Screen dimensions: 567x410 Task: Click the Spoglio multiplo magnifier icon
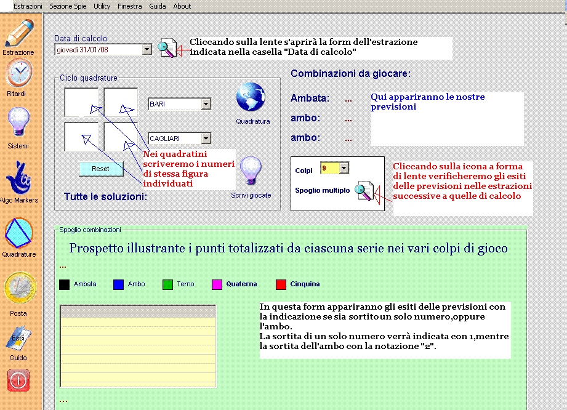(364, 191)
